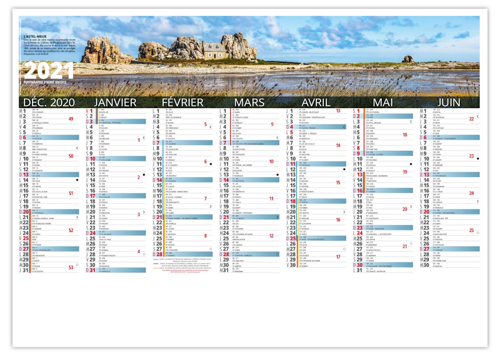Click red week number 18 in Mai
Screen dimensions: 500x356
(405, 135)
